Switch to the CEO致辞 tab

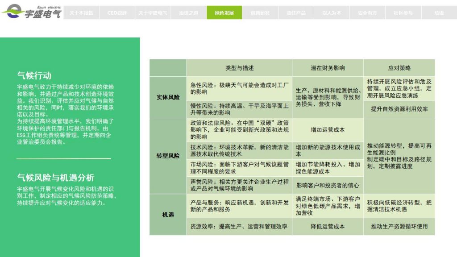tap(117, 12)
